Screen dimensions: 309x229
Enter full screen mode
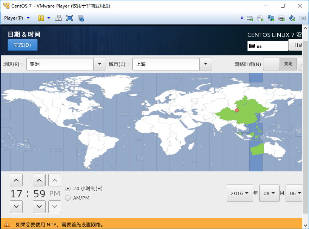[70, 18]
